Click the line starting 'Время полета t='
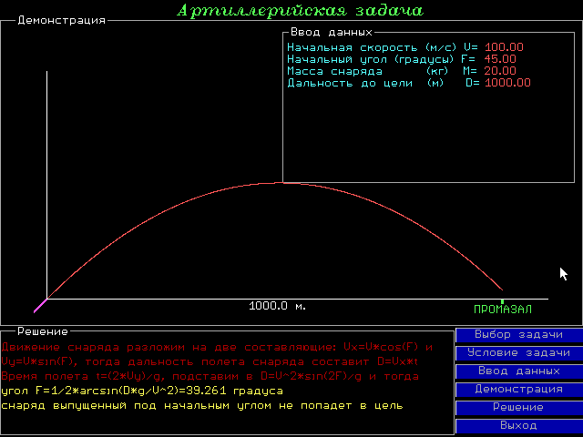The width and height of the screenshot is (583, 437). coord(210,376)
